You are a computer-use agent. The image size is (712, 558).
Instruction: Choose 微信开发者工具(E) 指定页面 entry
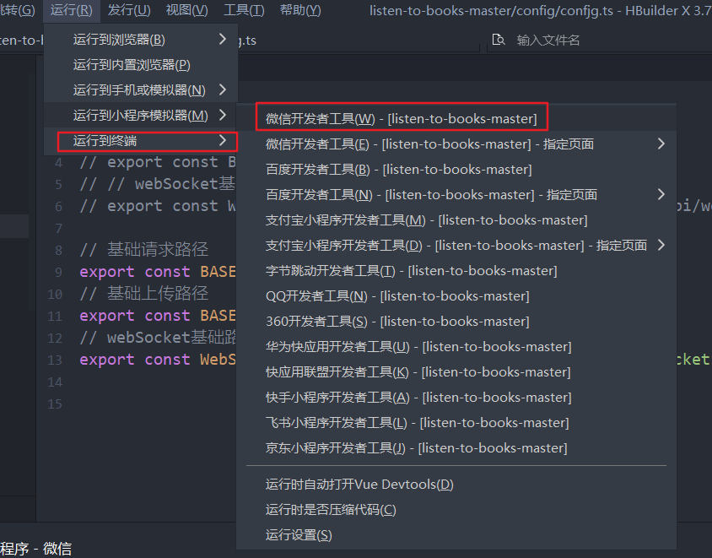(456, 144)
